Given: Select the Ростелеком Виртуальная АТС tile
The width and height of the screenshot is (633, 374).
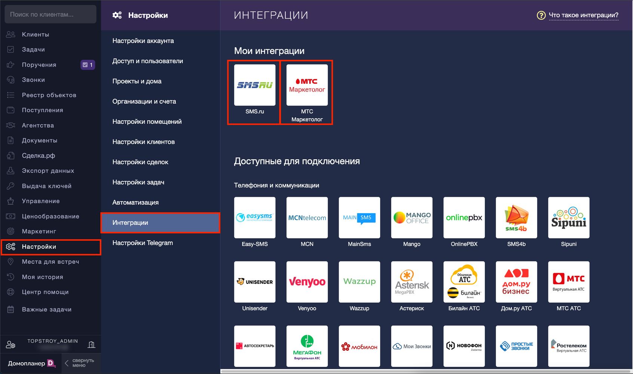Looking at the screenshot, I should 569,346.
